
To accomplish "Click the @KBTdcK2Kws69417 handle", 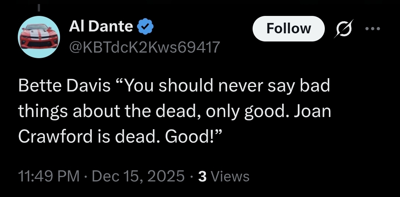I will pyautogui.click(x=144, y=47).
